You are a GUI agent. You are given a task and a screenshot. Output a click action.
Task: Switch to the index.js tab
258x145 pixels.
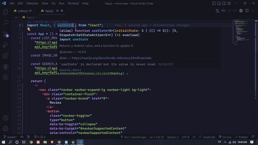pyautogui.click(x=23, y=11)
